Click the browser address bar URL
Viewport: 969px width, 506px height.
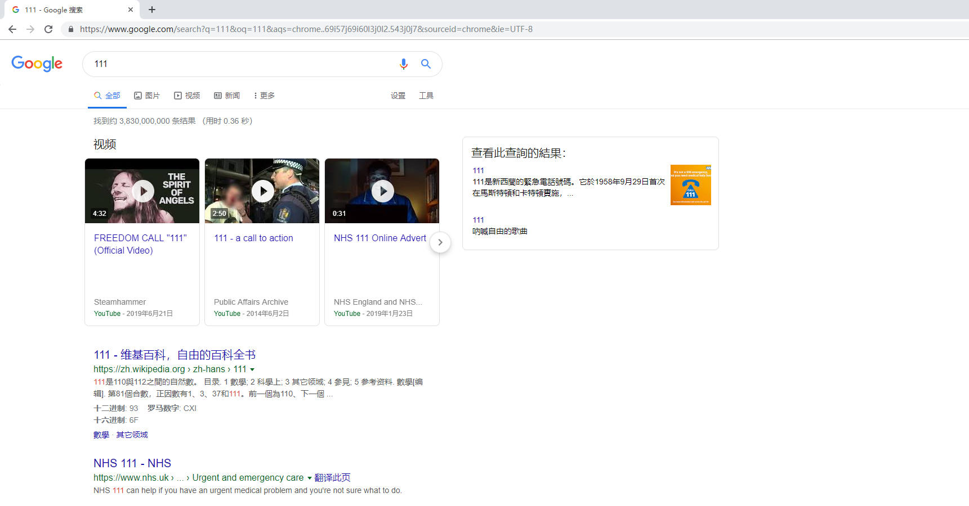[306, 29]
